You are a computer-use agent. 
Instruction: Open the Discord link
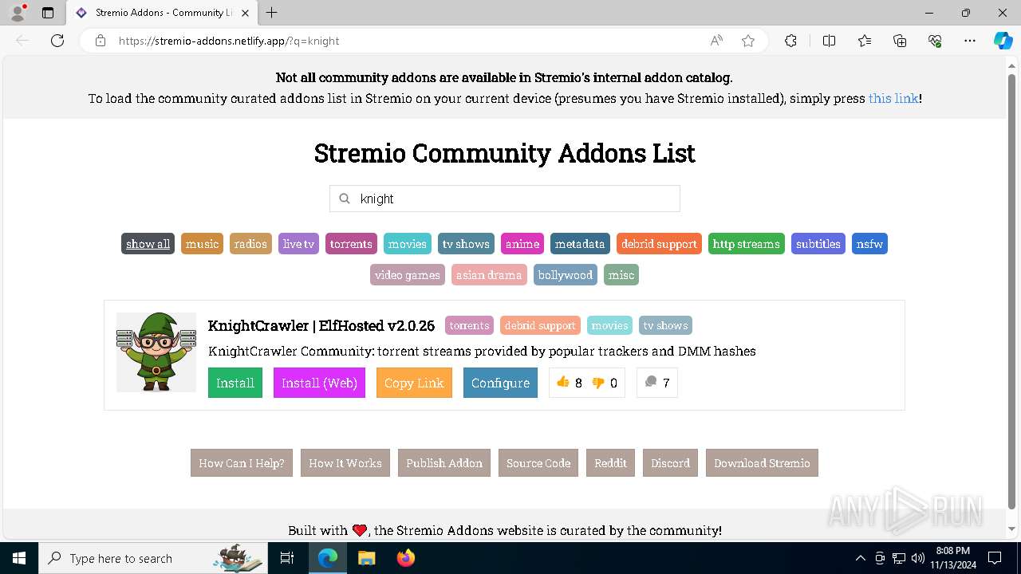tap(670, 463)
